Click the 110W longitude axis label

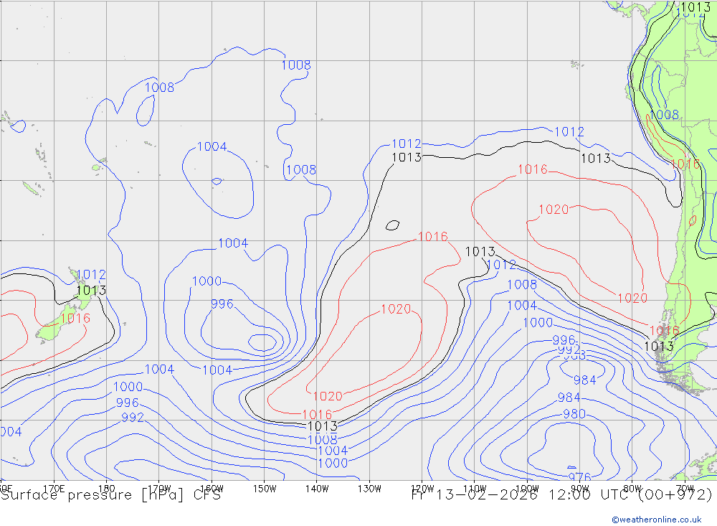pos(475,489)
